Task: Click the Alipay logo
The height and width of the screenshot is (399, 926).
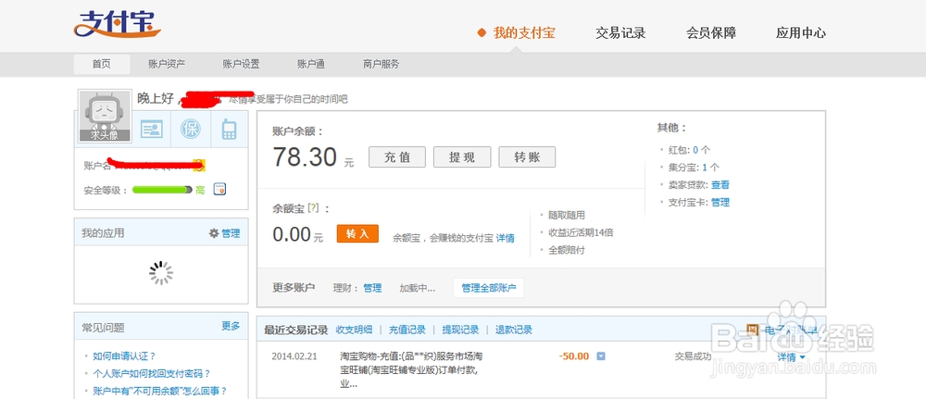Action: 117,25
